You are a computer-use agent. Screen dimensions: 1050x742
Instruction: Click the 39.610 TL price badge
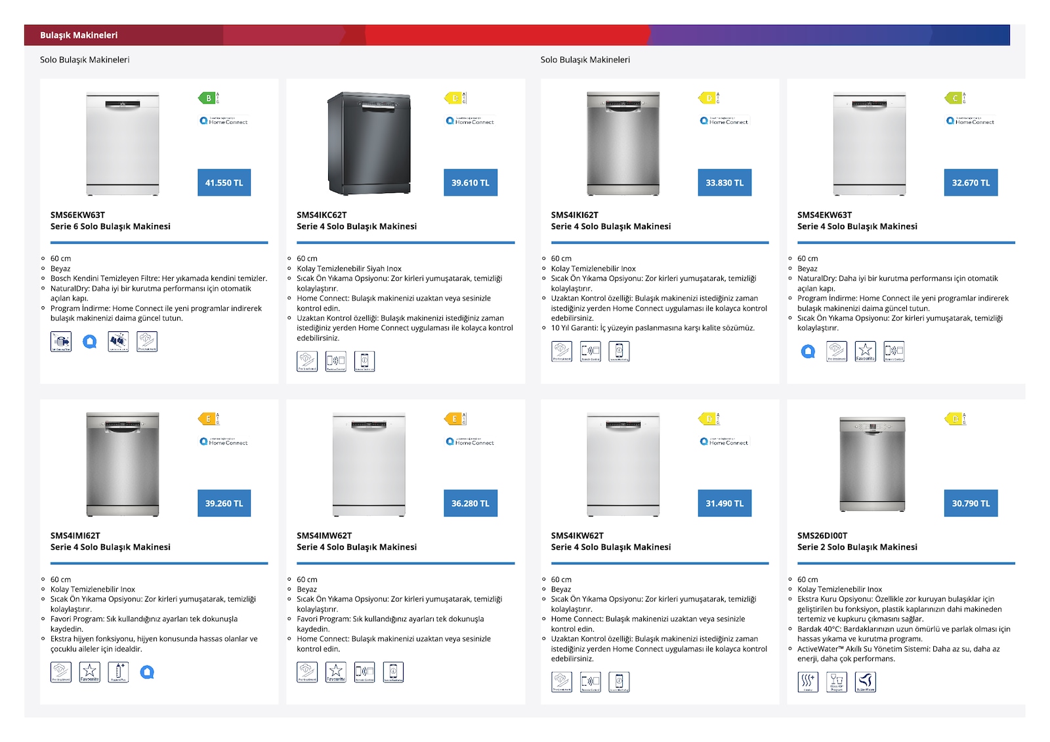[471, 182]
